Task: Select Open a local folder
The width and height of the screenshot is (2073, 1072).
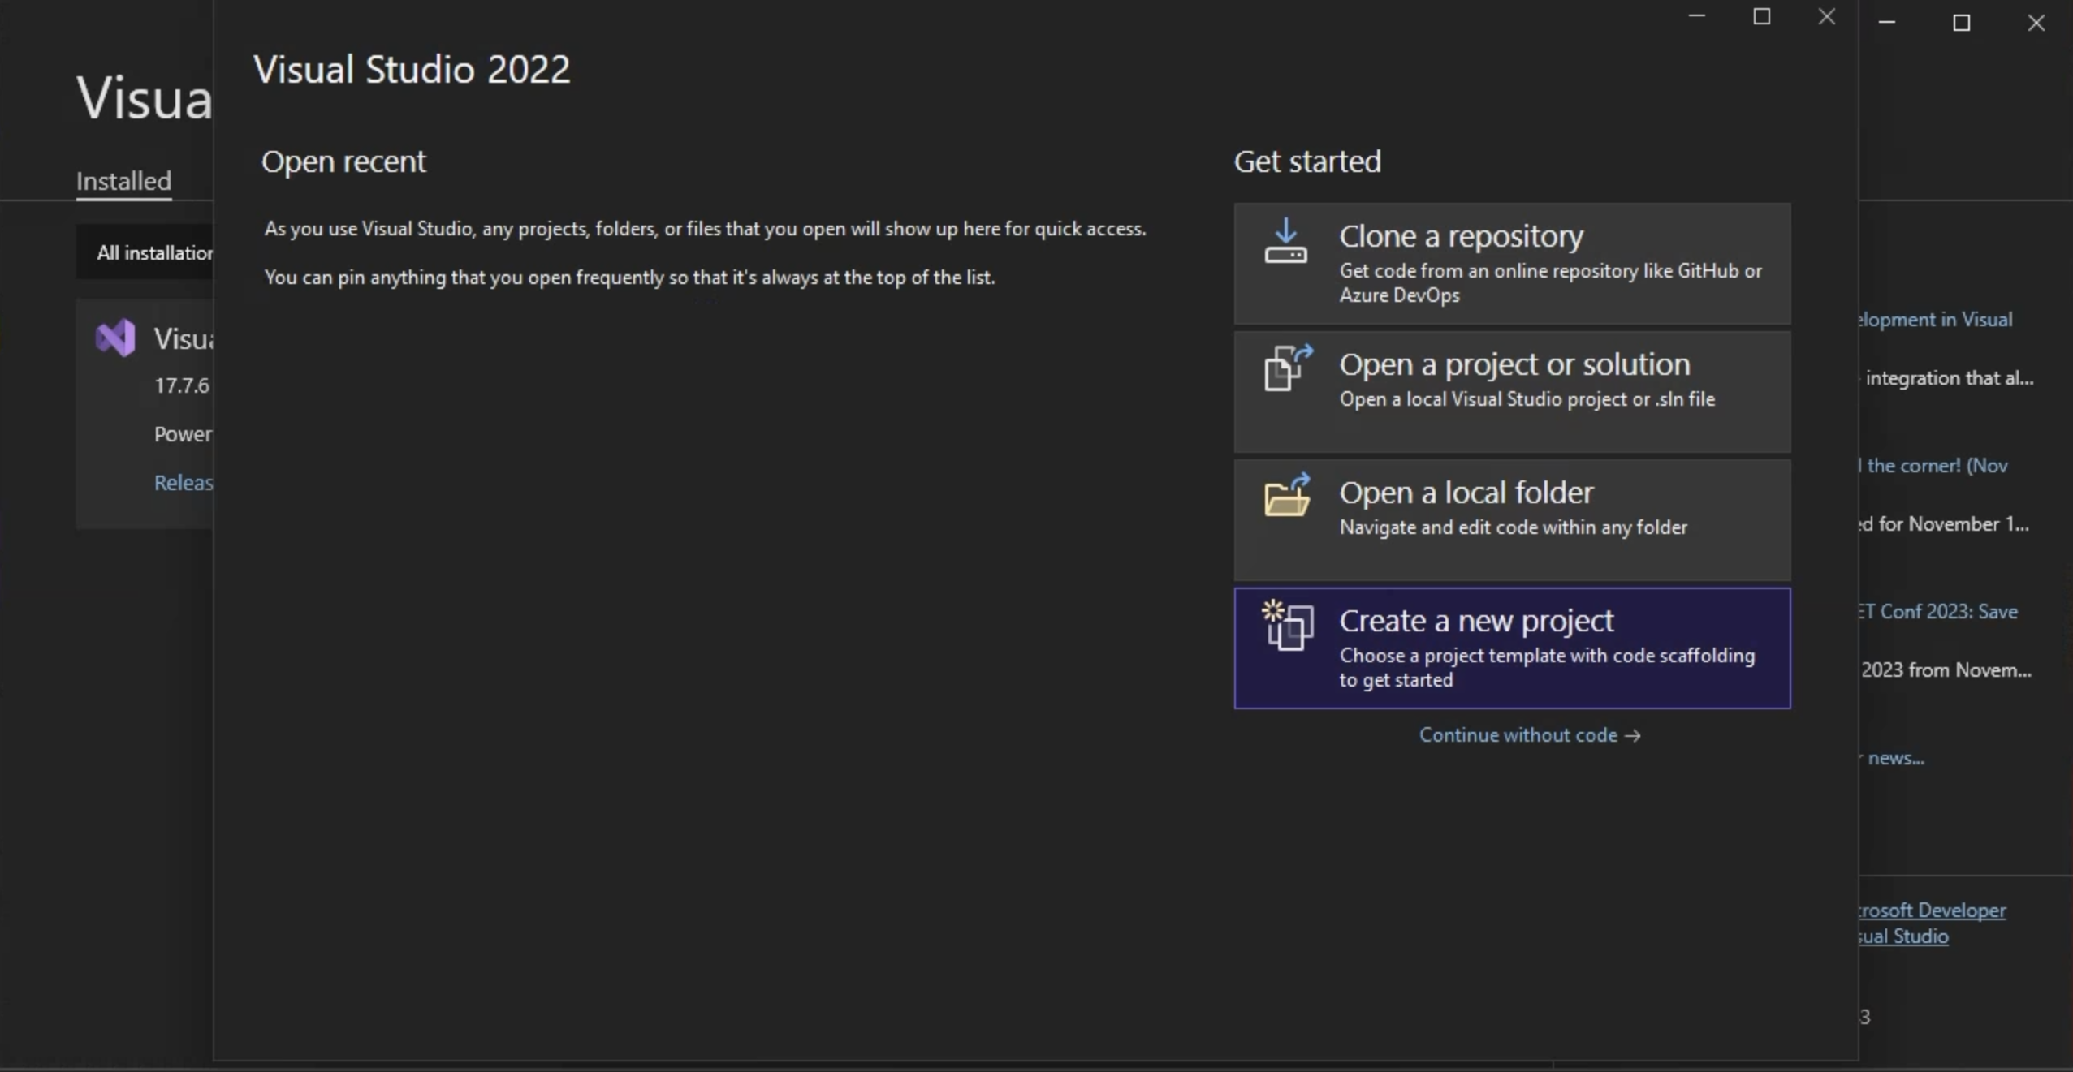Action: click(1511, 519)
